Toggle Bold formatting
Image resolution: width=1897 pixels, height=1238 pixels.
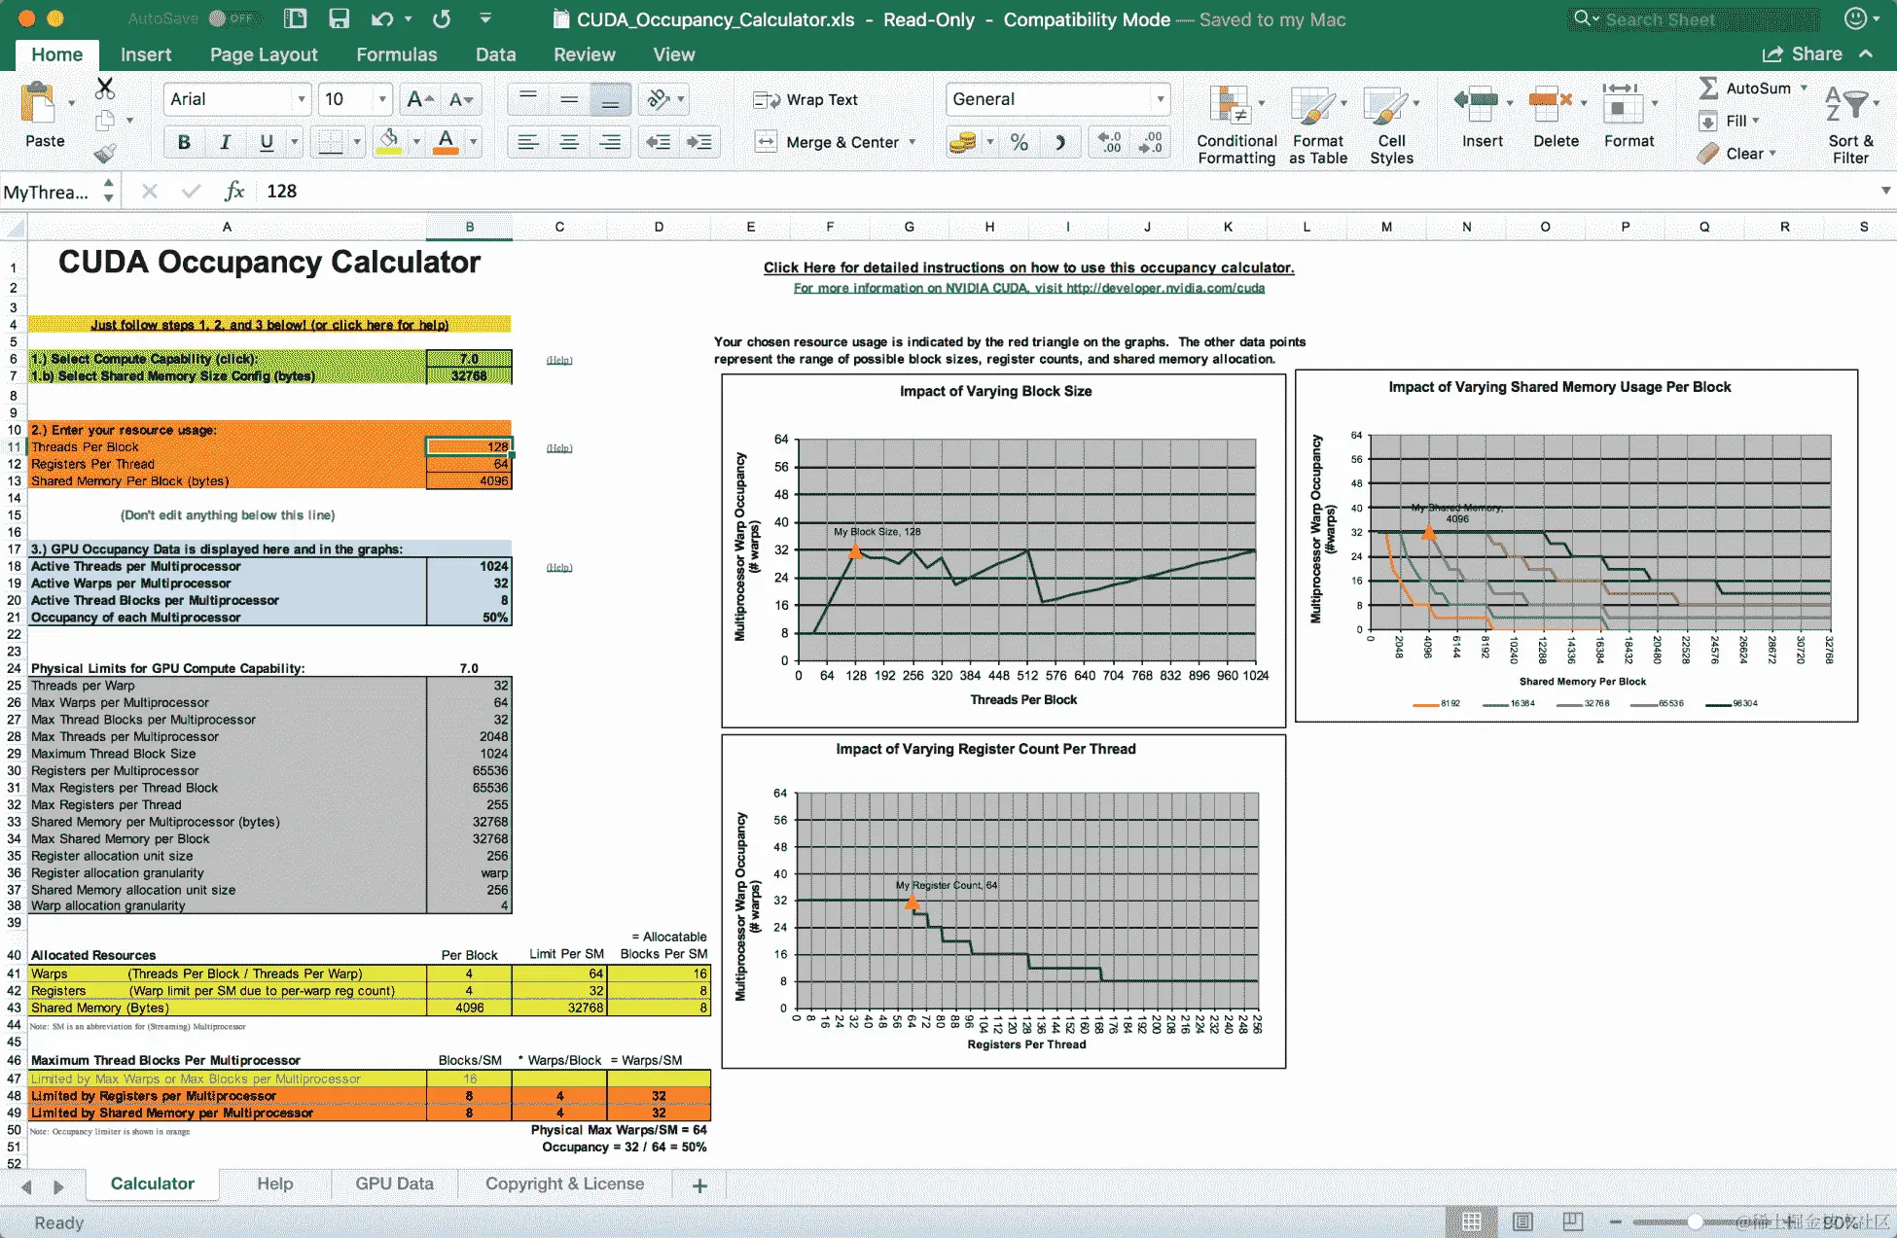click(184, 142)
